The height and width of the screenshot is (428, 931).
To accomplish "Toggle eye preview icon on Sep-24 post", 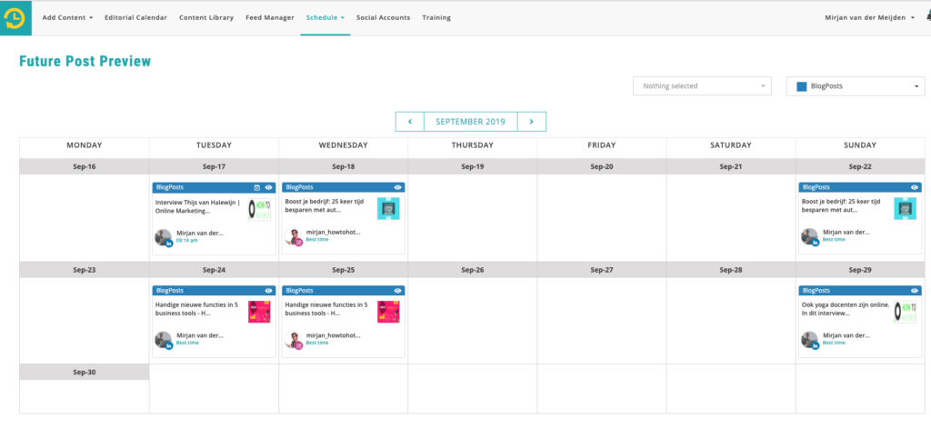I will click(x=268, y=291).
